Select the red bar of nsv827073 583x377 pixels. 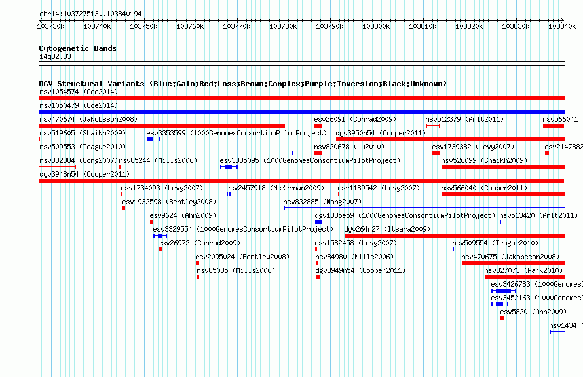525,277
